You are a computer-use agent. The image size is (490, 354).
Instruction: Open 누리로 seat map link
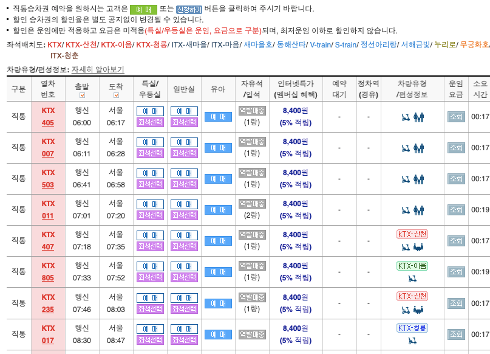click(x=445, y=45)
